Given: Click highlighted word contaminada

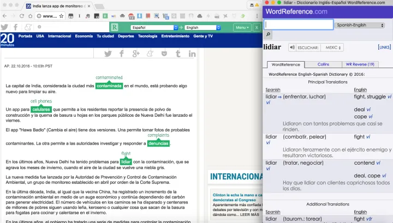Looking at the screenshot, I should coord(109,86).
